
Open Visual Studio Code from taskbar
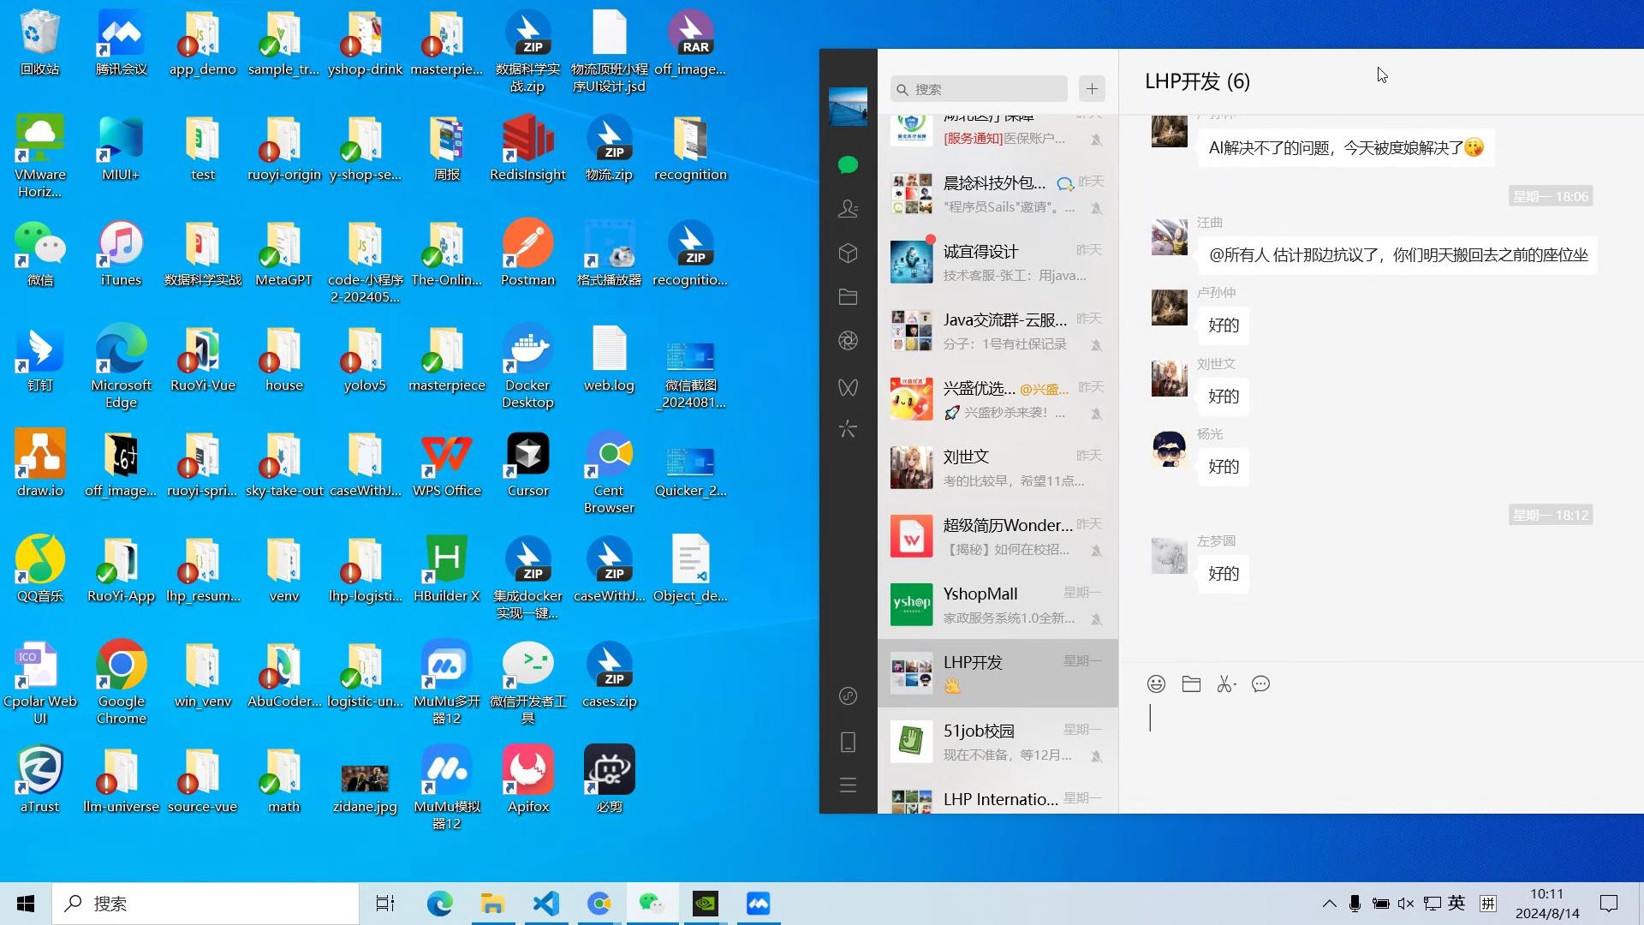tap(545, 904)
